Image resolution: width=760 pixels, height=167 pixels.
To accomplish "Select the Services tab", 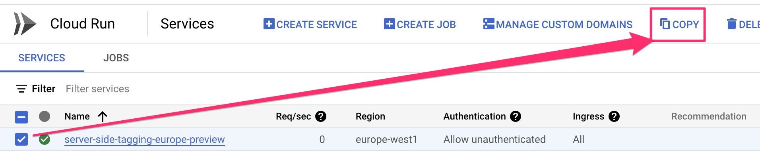I will 42,58.
